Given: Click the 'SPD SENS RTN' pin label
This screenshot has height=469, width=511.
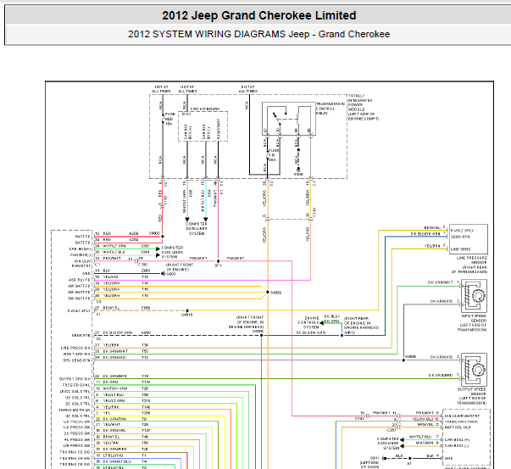Looking at the screenshot, I should (76, 360).
